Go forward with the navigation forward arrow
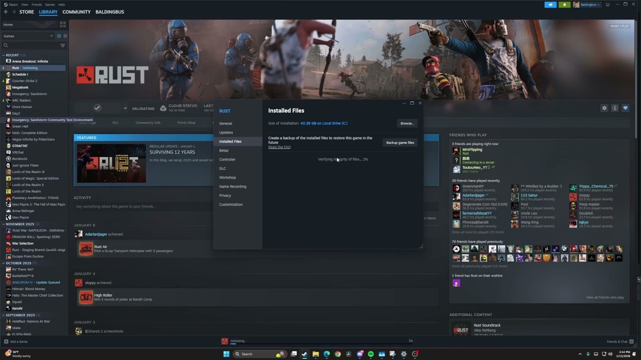 coord(13,12)
